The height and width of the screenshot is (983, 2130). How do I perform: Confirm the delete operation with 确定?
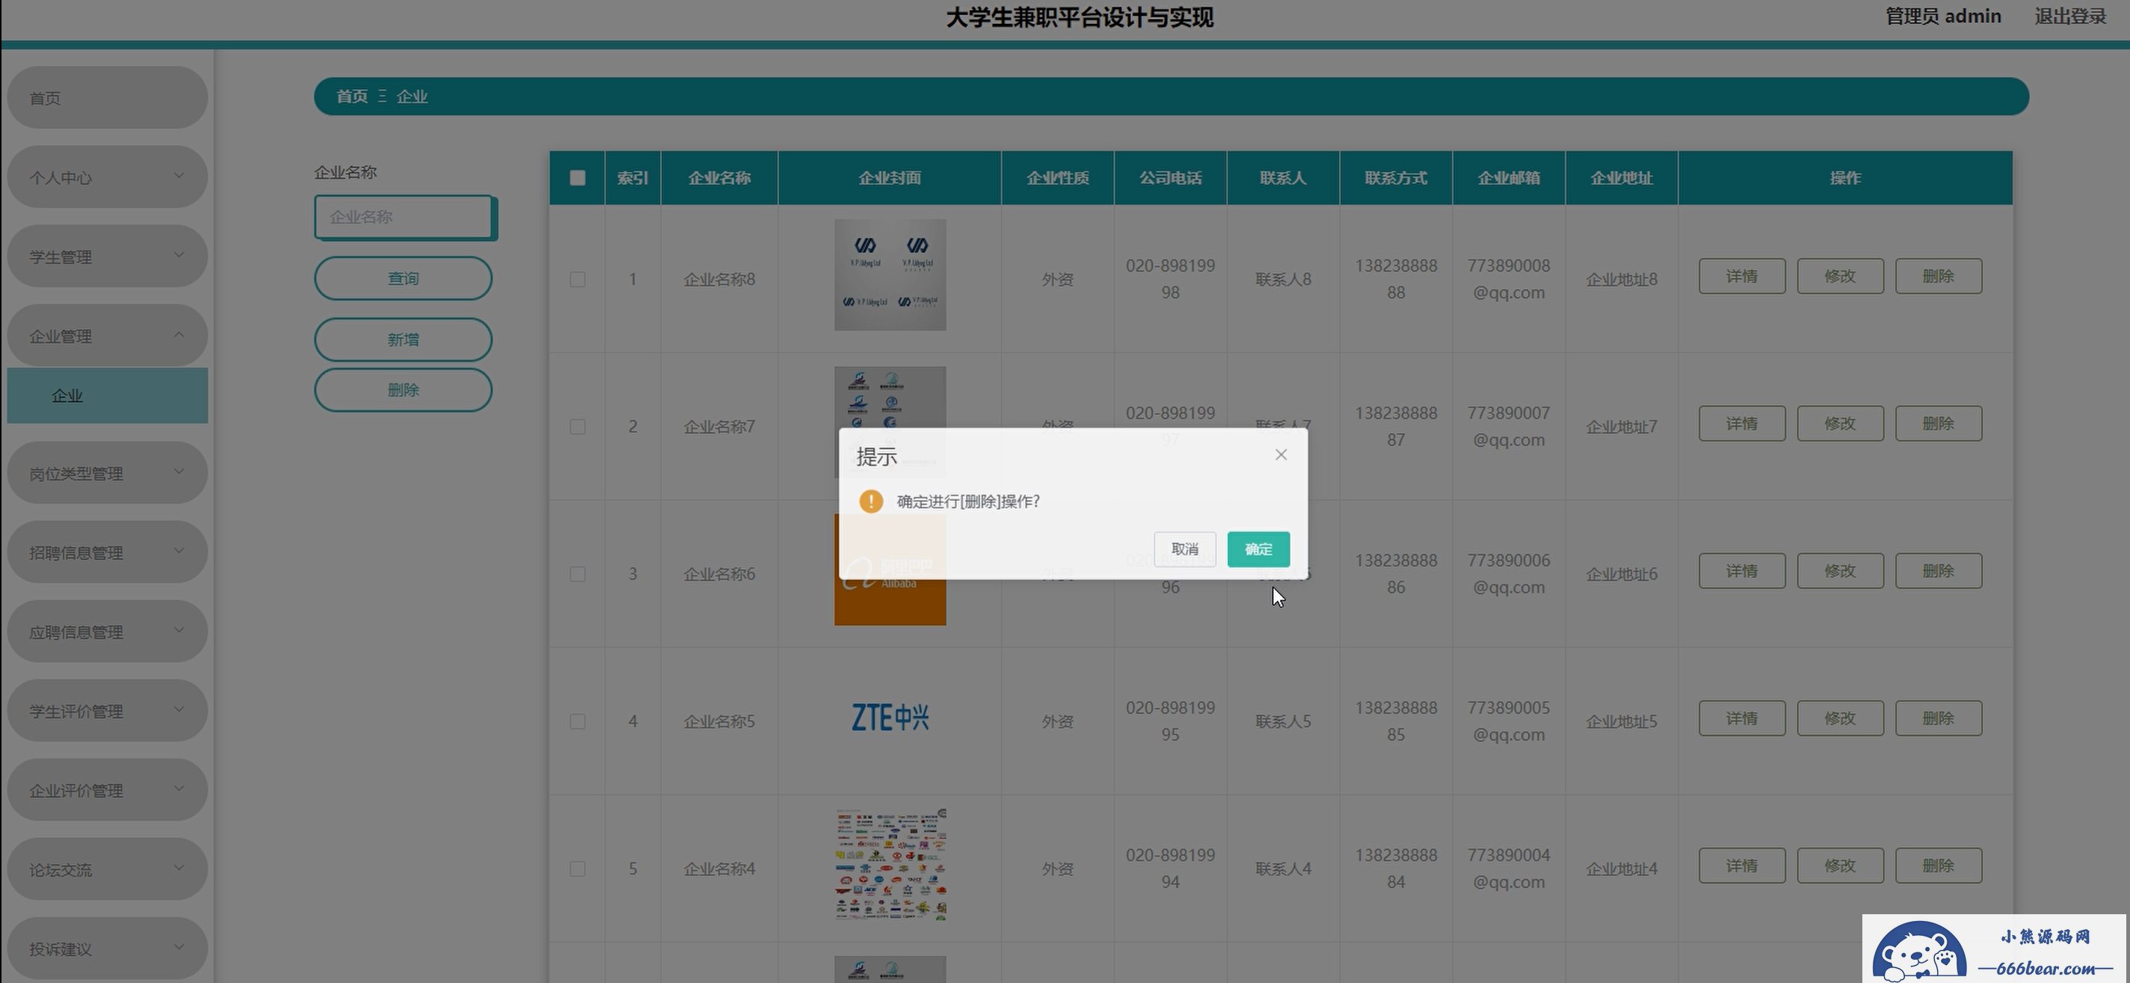[1258, 549]
